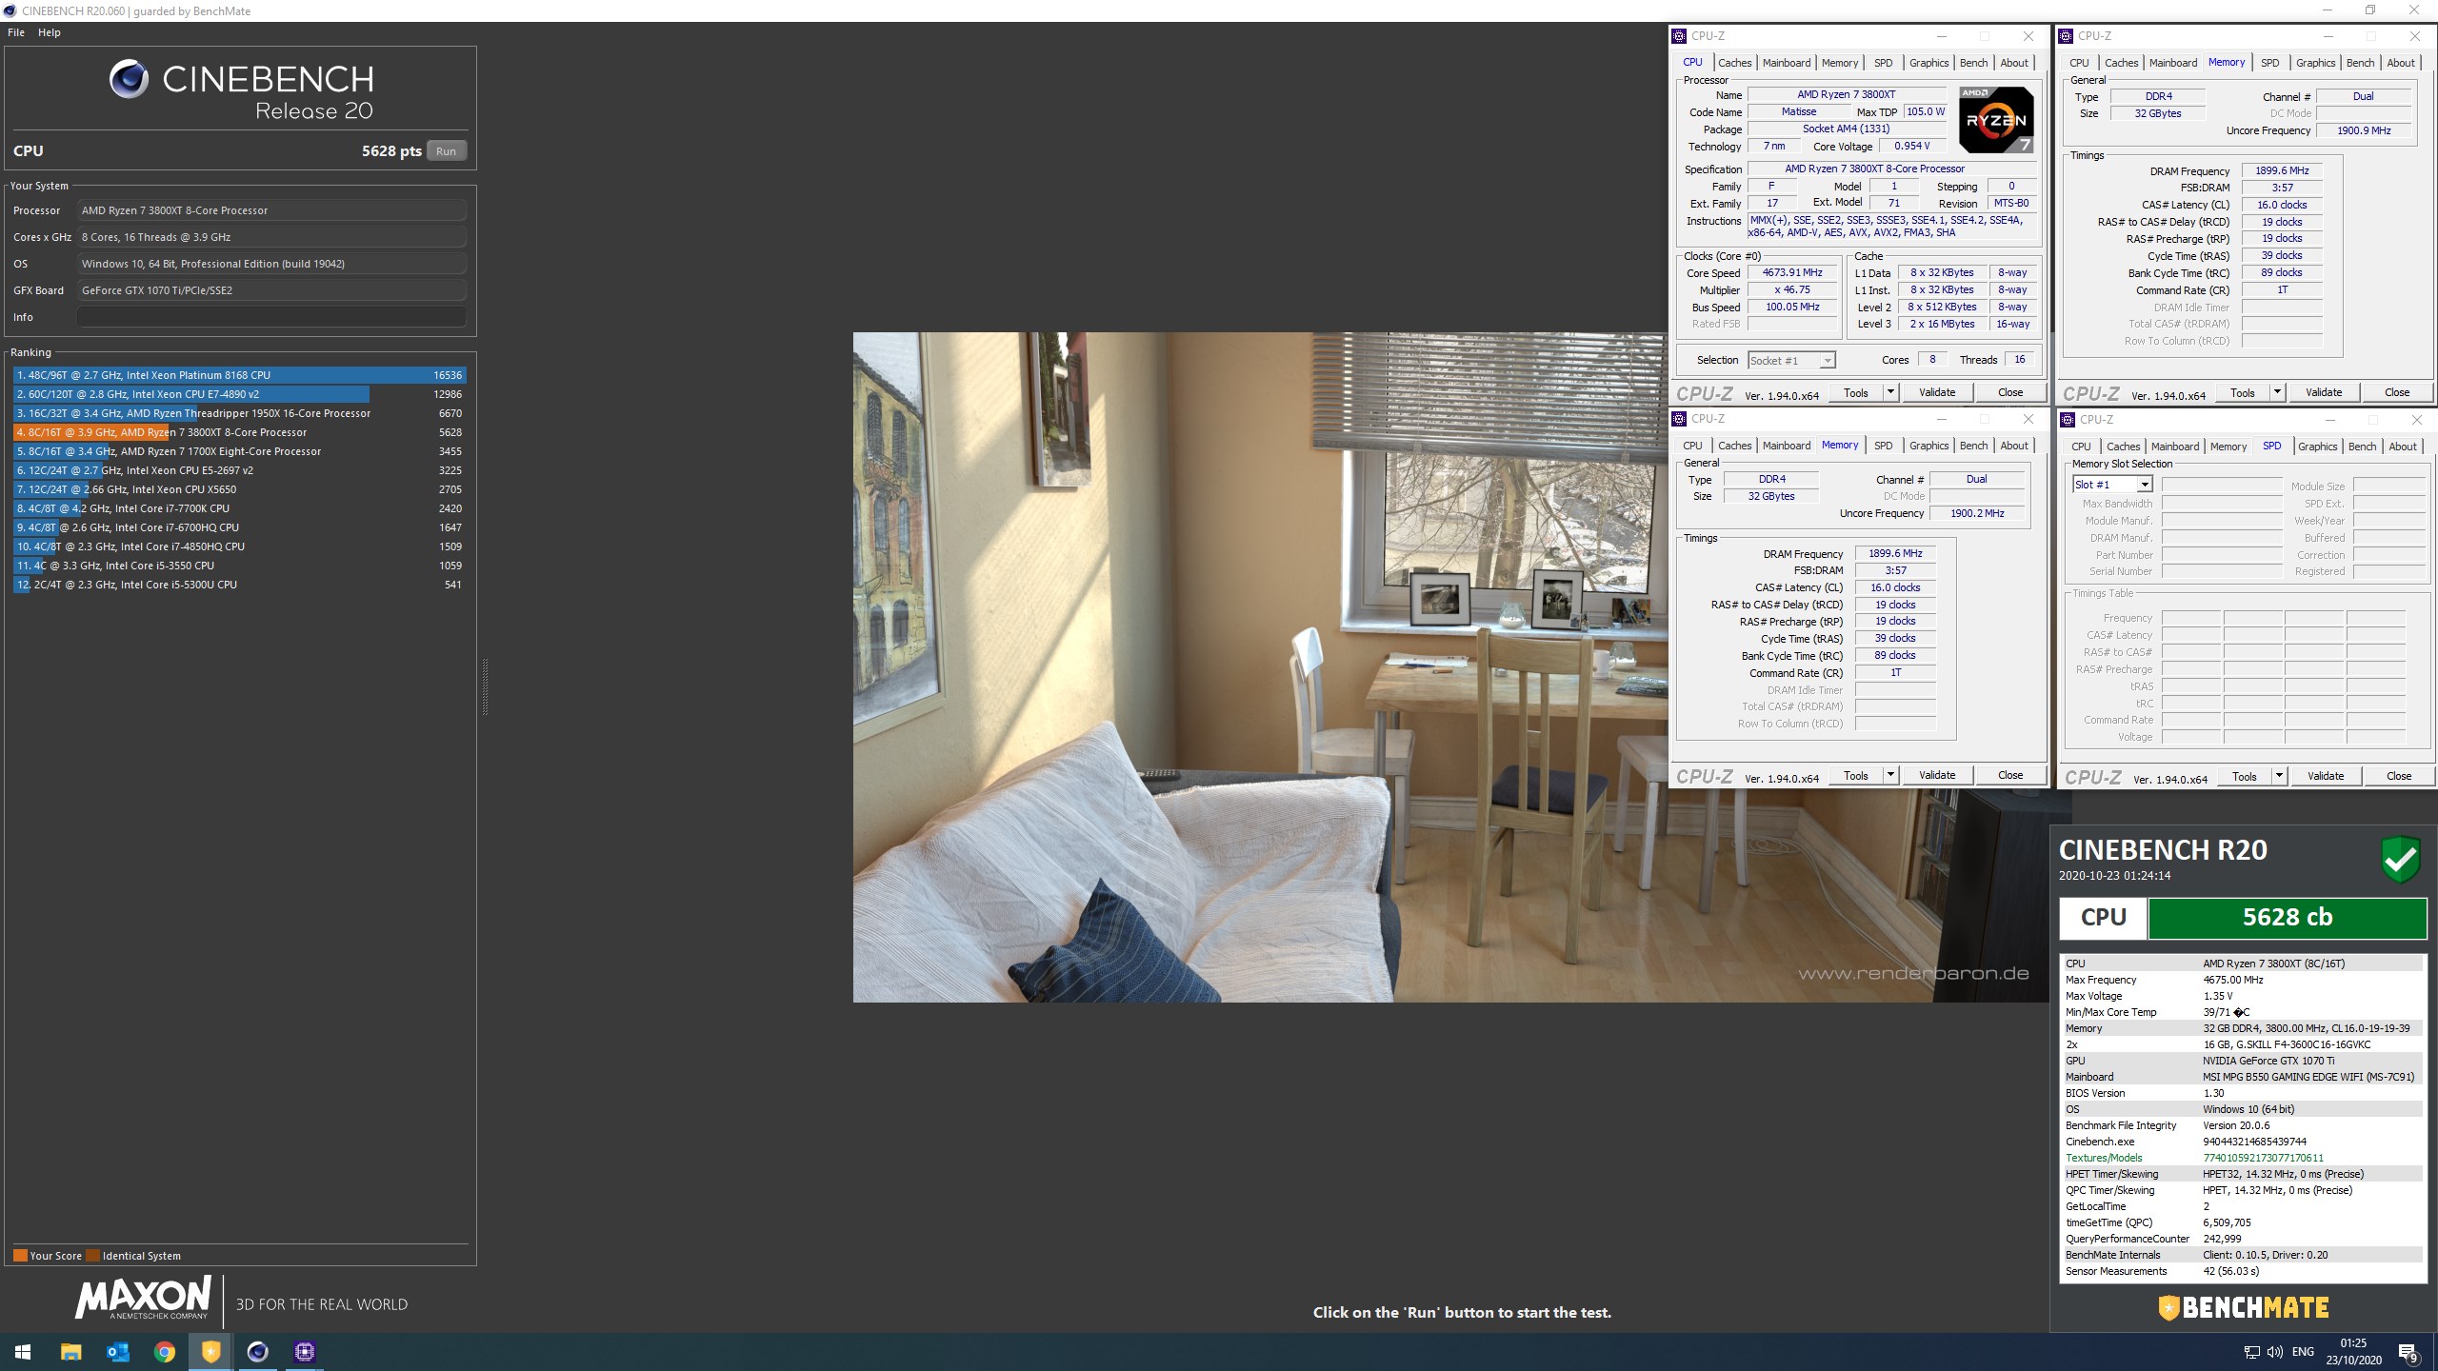Click the Ryzen 7 processor logo
This screenshot has height=1371, width=2438.
pos(1996,119)
